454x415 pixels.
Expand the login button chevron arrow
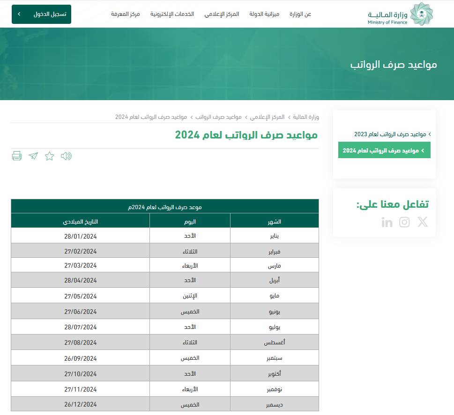pyautogui.click(x=19, y=14)
